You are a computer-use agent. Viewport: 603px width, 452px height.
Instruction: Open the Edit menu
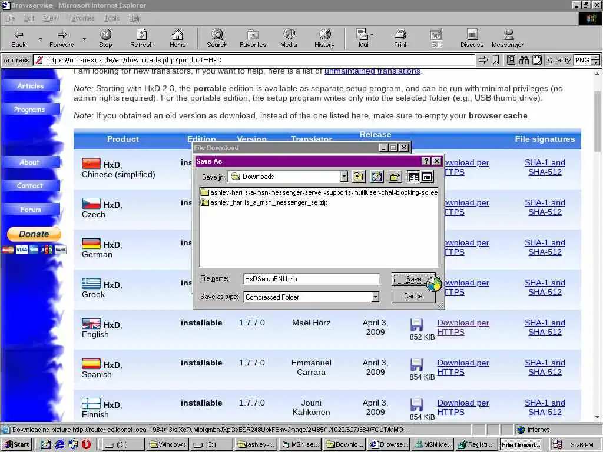pos(29,18)
